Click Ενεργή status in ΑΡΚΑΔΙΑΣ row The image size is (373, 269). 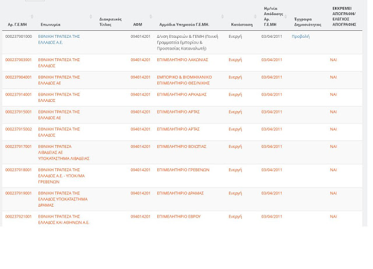click(235, 94)
